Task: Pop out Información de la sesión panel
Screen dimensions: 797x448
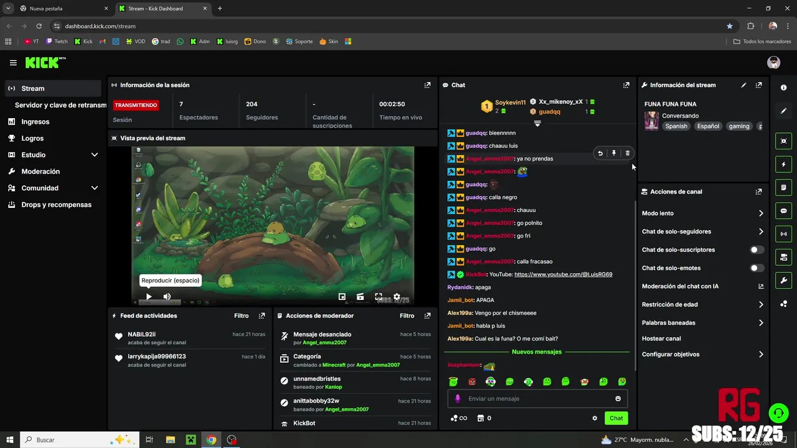Action: [x=427, y=85]
